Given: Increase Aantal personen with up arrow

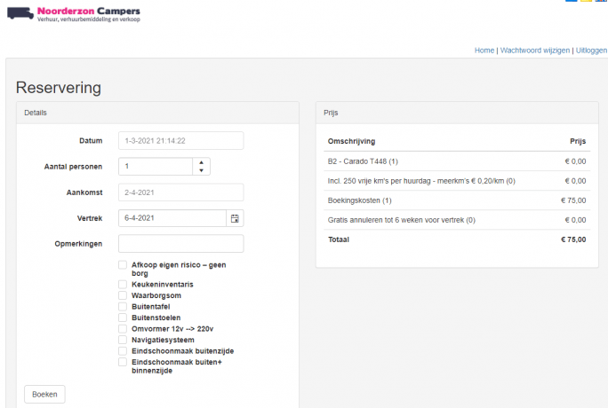Looking at the screenshot, I should coord(202,162).
